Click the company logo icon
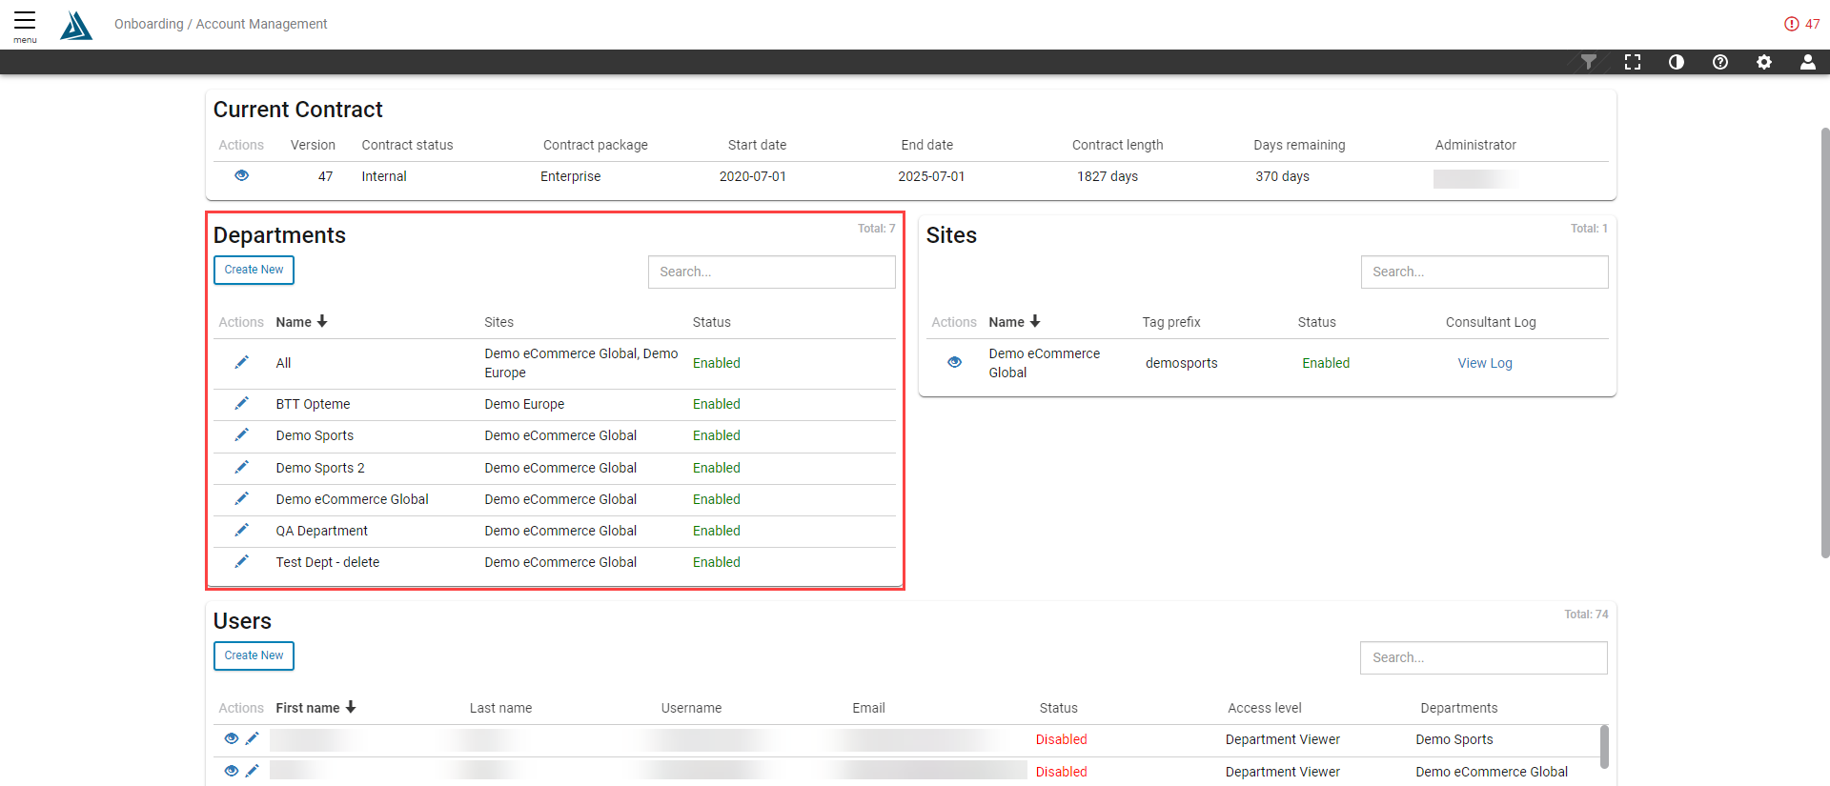1830x786 pixels. (x=76, y=25)
